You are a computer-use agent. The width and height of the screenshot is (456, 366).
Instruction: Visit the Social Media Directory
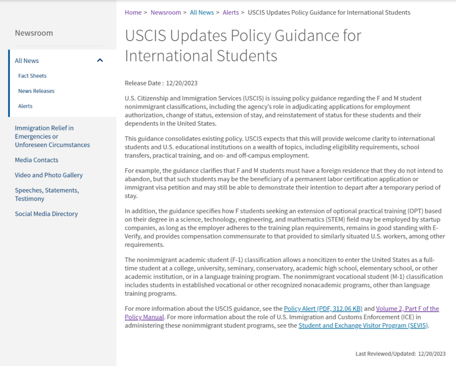46,214
